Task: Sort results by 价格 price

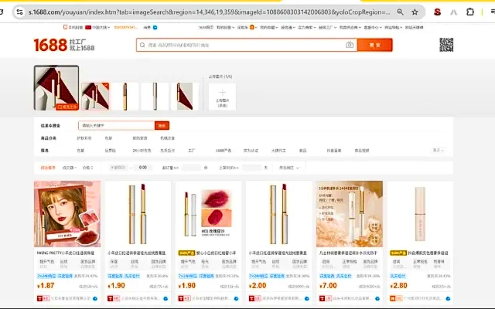Action: coord(88,167)
